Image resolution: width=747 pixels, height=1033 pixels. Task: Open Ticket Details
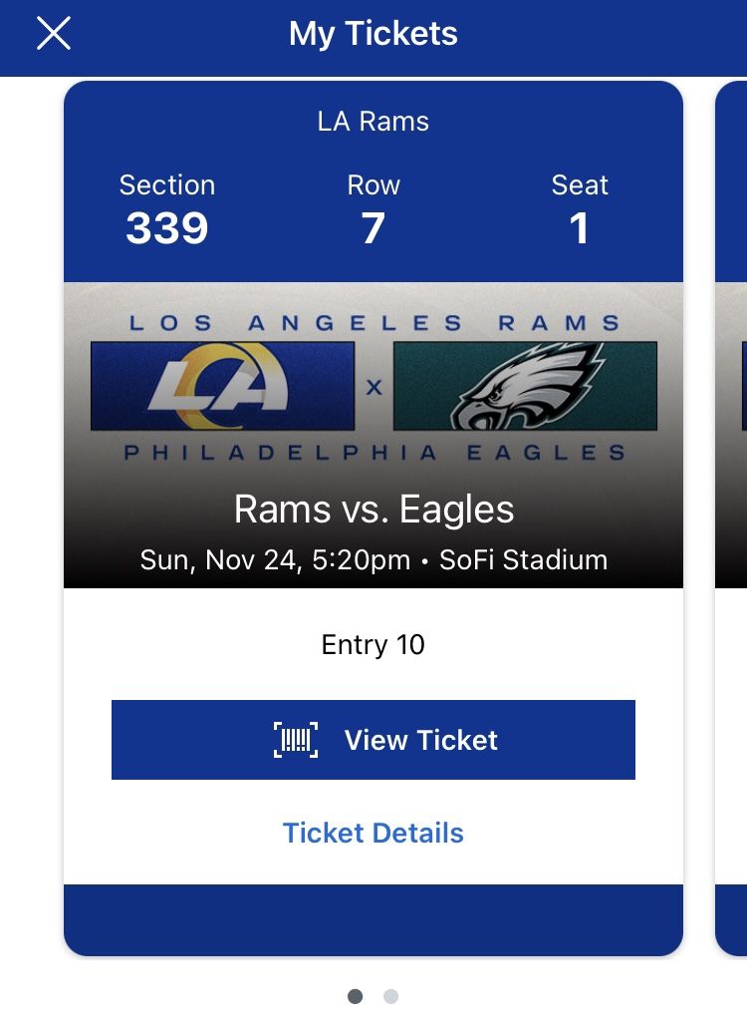[x=373, y=833]
